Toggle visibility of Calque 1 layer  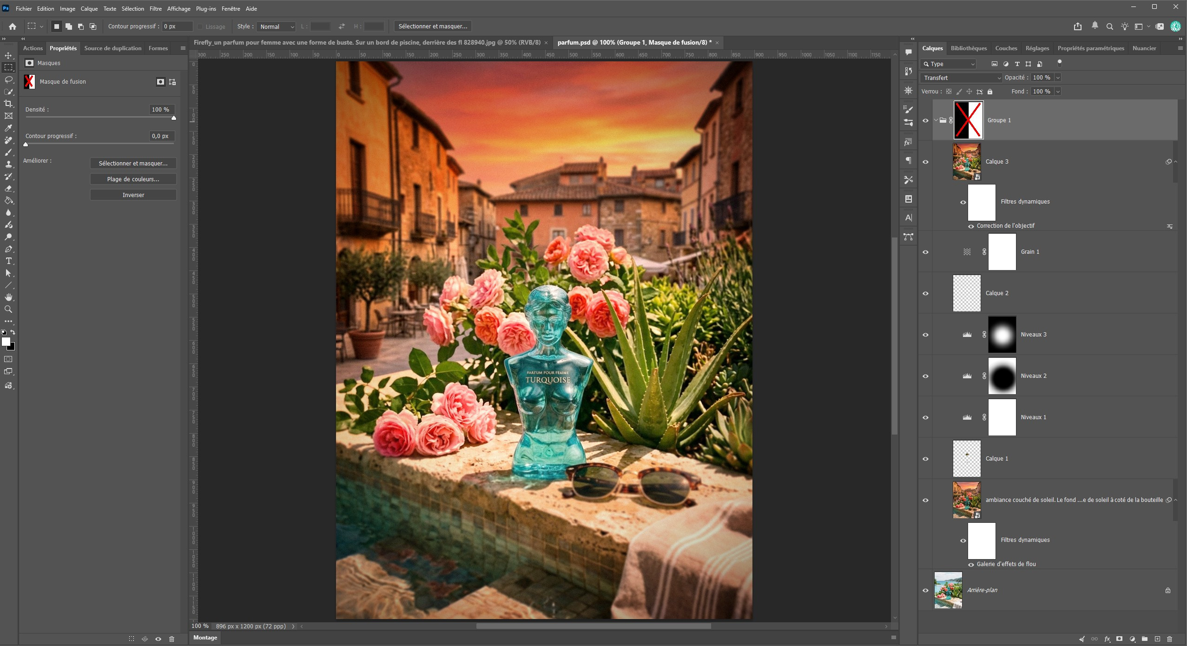point(925,459)
